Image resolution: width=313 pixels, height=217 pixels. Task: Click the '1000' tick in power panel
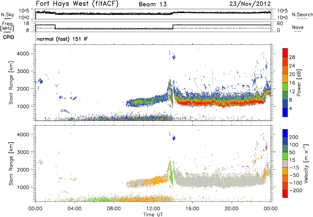coord(23,106)
